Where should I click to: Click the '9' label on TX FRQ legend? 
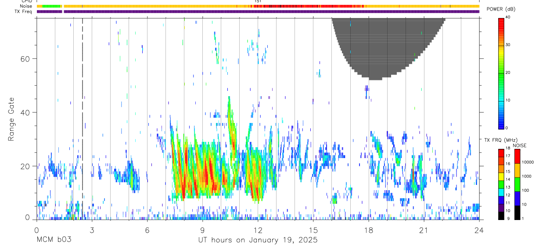point(508,218)
